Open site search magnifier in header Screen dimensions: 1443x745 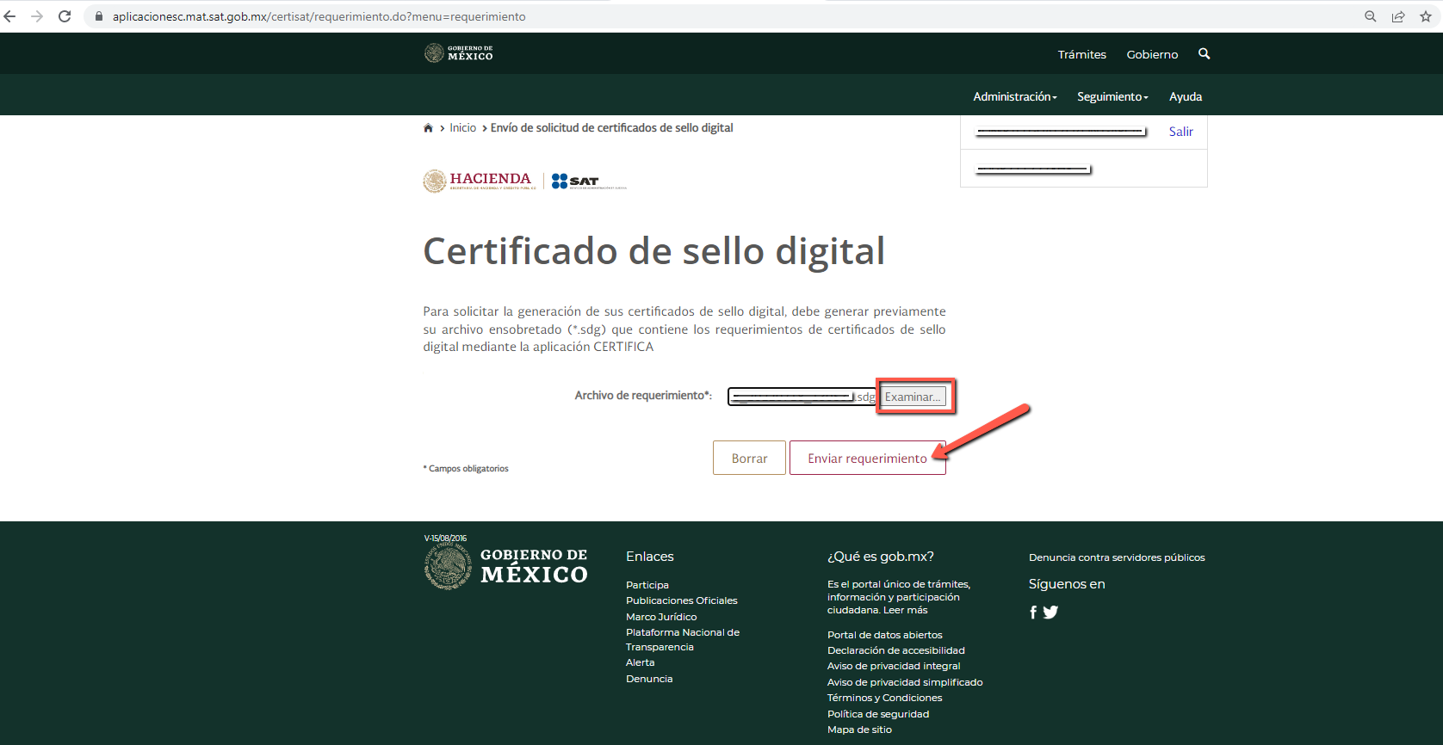[x=1205, y=54]
